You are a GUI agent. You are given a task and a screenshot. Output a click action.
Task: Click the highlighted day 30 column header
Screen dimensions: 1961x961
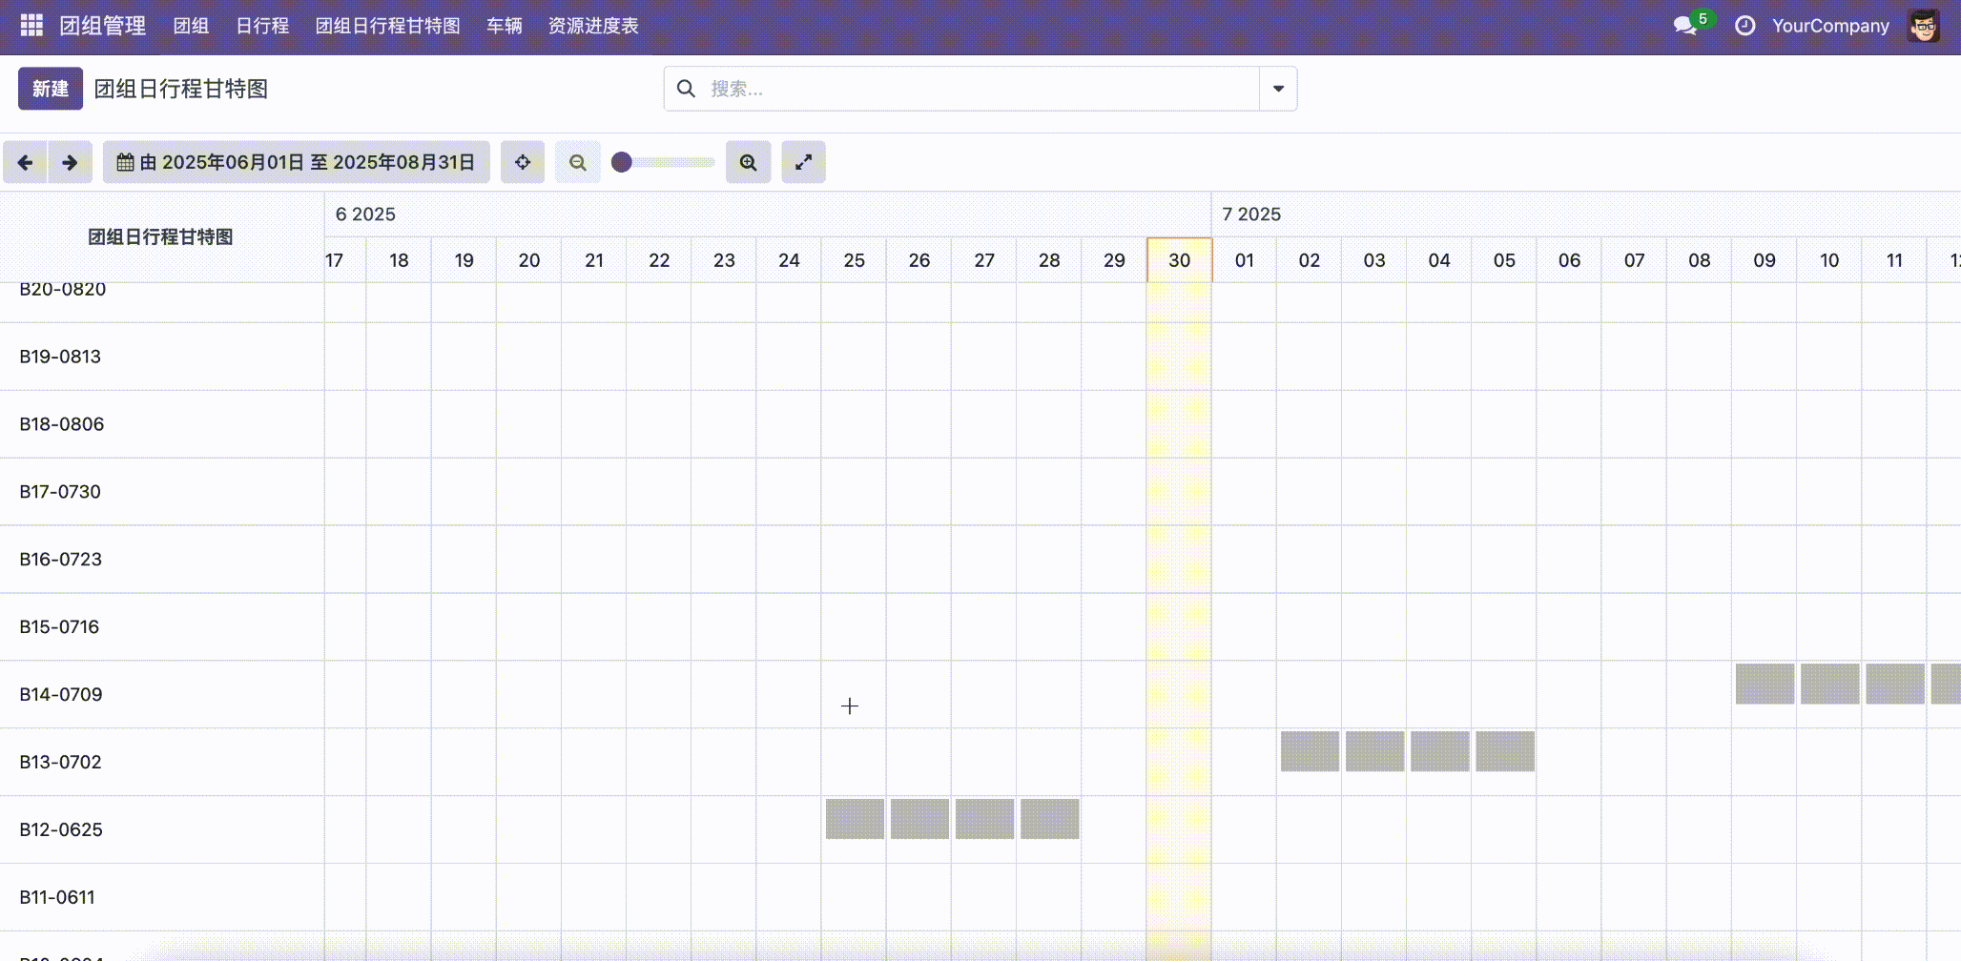[1179, 260]
